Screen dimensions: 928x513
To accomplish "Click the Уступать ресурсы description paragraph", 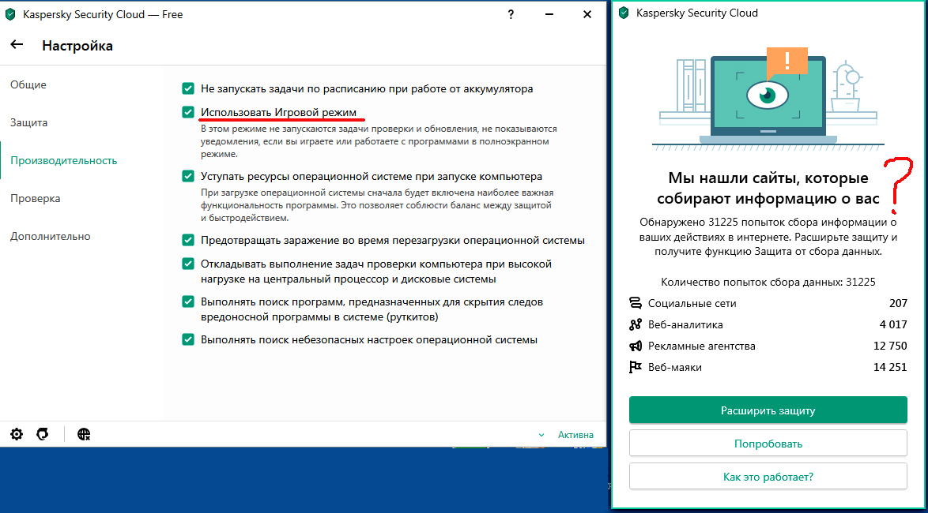I will click(x=377, y=205).
